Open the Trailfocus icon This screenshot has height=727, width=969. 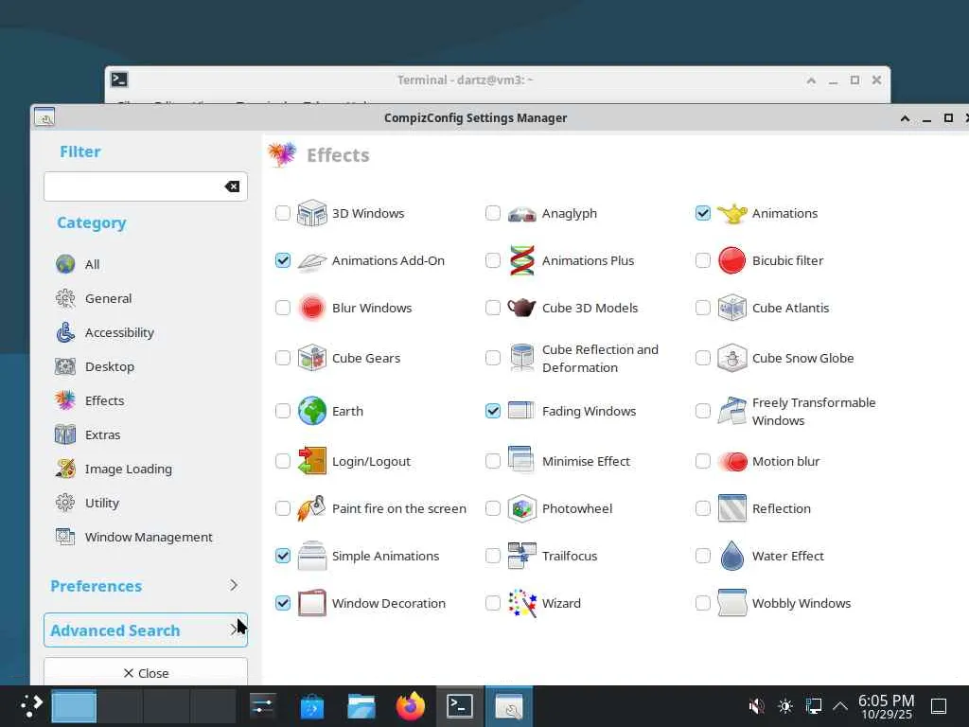521,556
